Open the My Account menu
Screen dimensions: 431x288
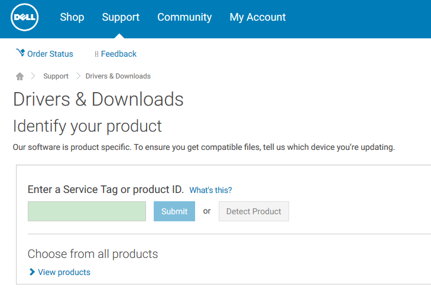258,17
